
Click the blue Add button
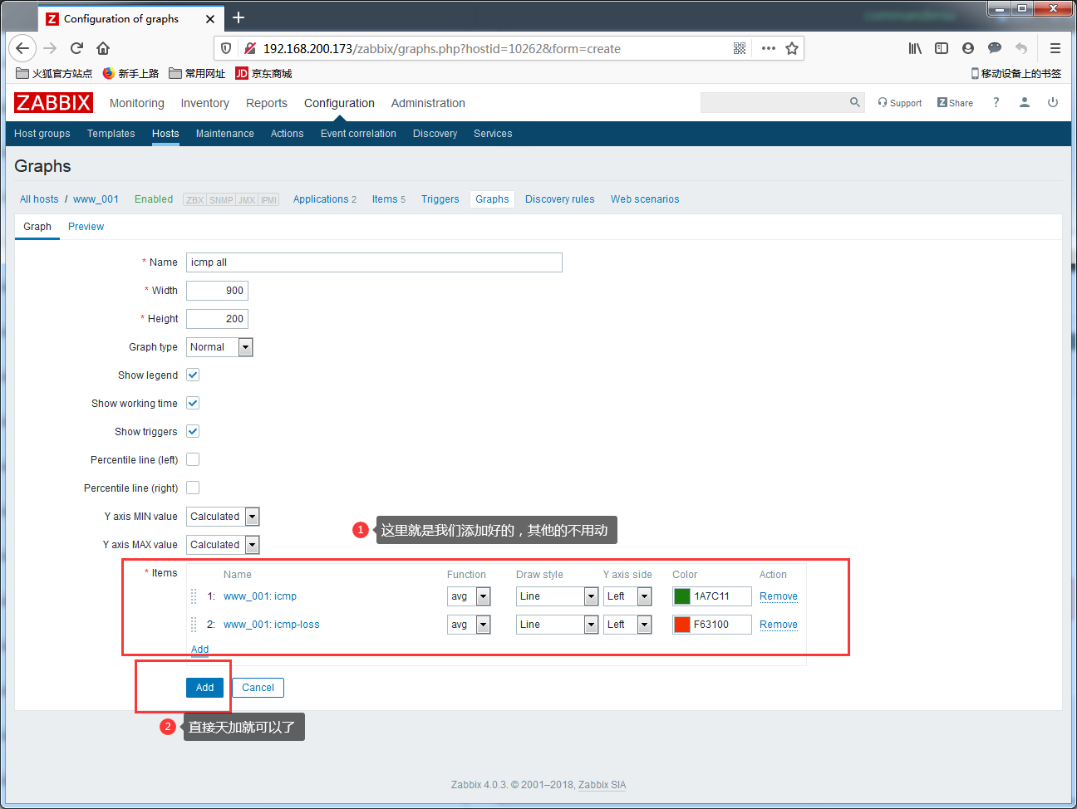pos(204,687)
